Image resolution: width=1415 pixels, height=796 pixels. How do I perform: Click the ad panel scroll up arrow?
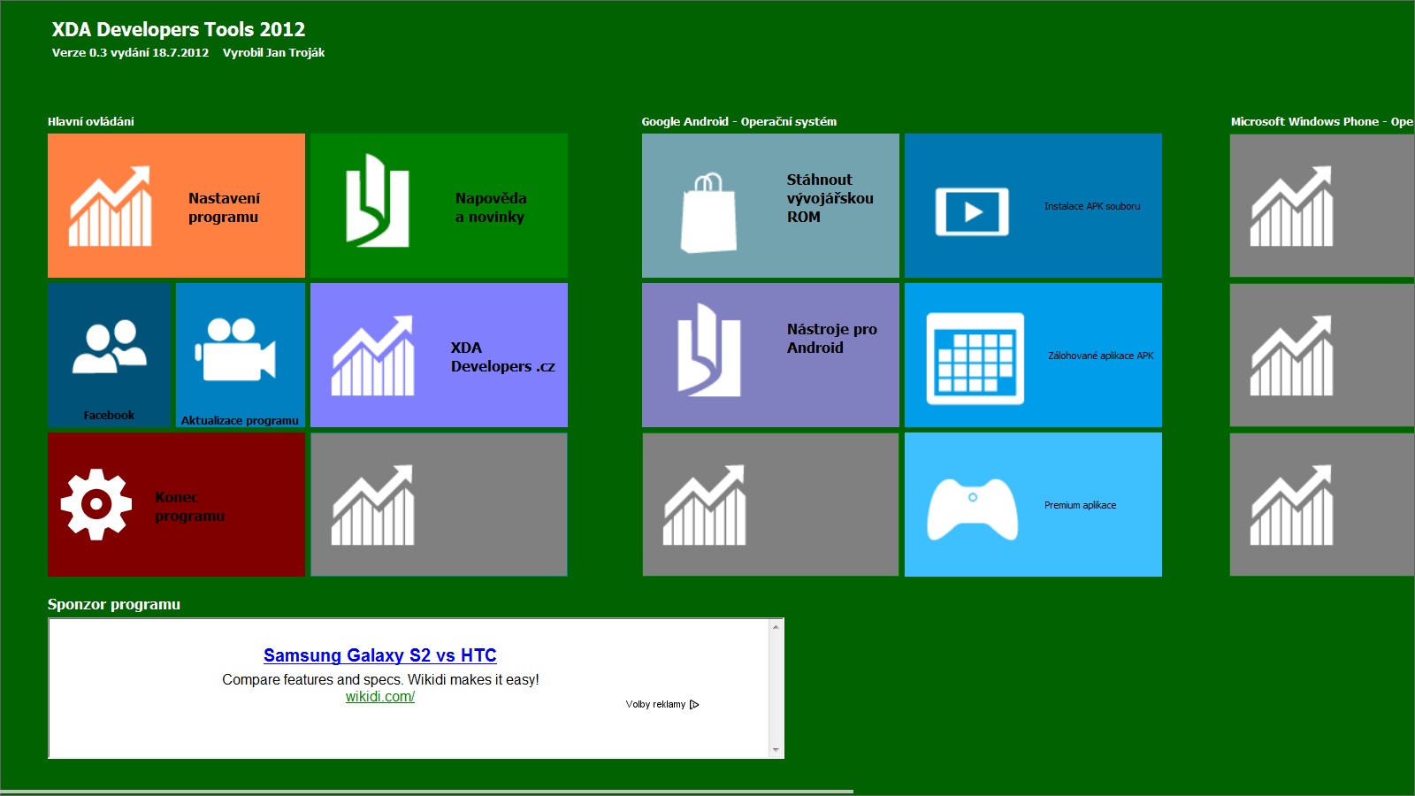[776, 627]
